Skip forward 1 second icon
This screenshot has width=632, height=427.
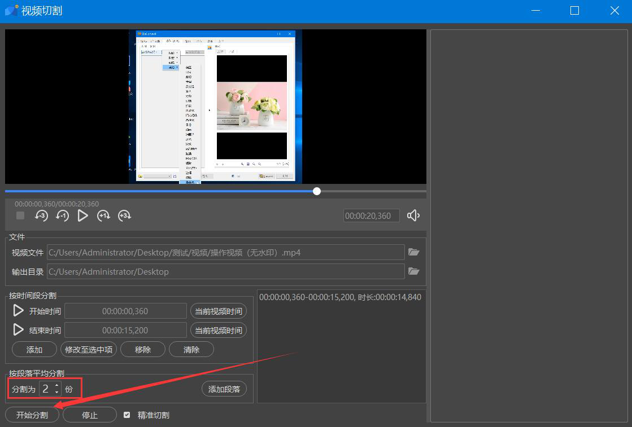coord(103,215)
